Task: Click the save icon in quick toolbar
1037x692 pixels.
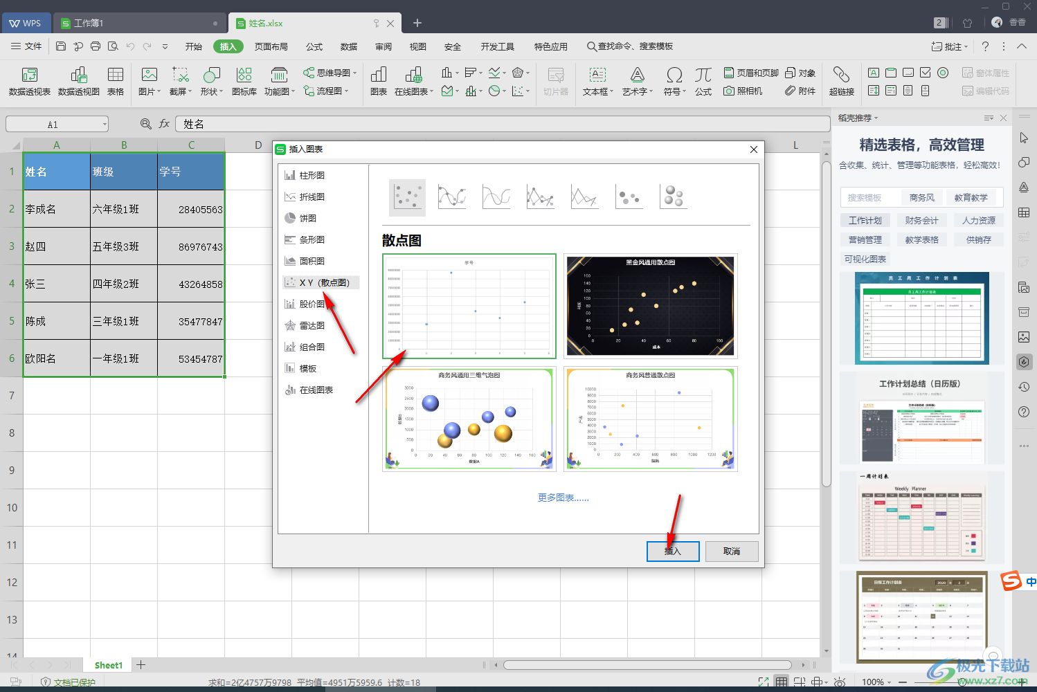Action: click(61, 46)
